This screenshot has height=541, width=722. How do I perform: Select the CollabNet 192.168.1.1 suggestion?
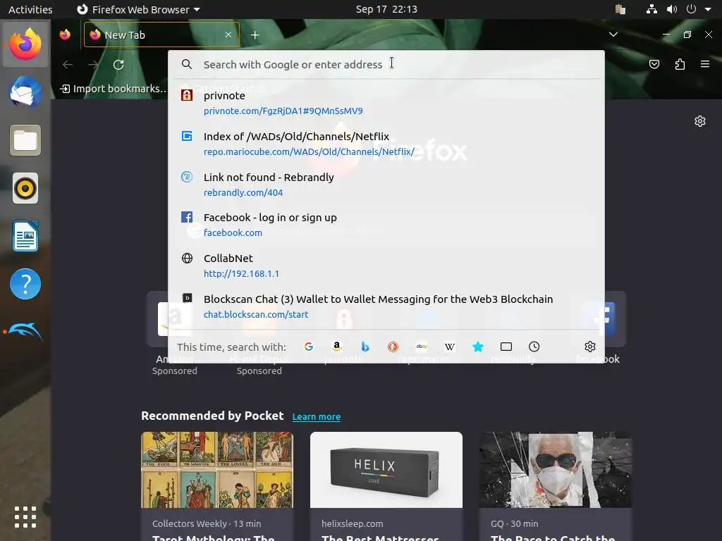tap(386, 266)
